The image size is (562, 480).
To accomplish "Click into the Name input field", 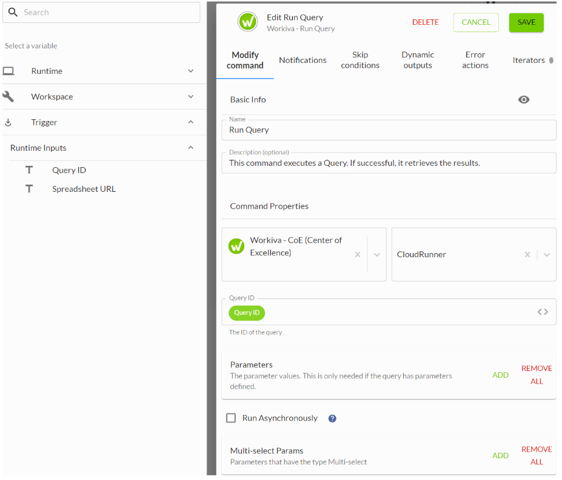I will (388, 130).
